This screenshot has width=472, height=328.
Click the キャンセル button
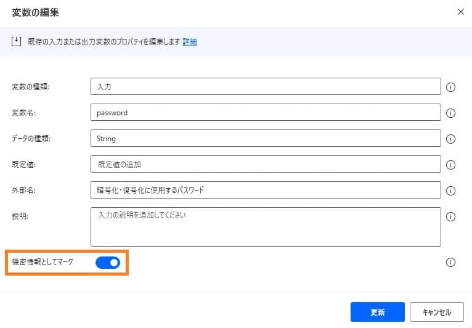click(x=436, y=312)
